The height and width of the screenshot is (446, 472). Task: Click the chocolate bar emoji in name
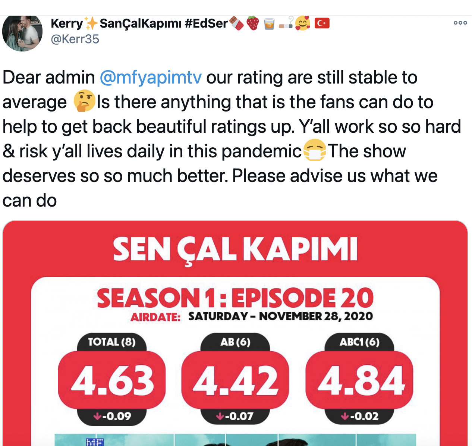click(x=236, y=23)
